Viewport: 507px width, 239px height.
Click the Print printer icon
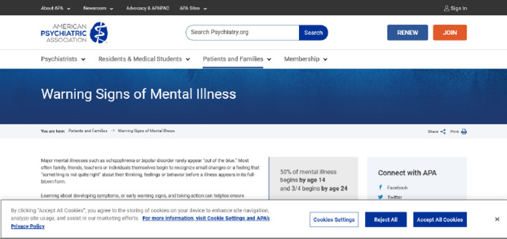[464, 132]
